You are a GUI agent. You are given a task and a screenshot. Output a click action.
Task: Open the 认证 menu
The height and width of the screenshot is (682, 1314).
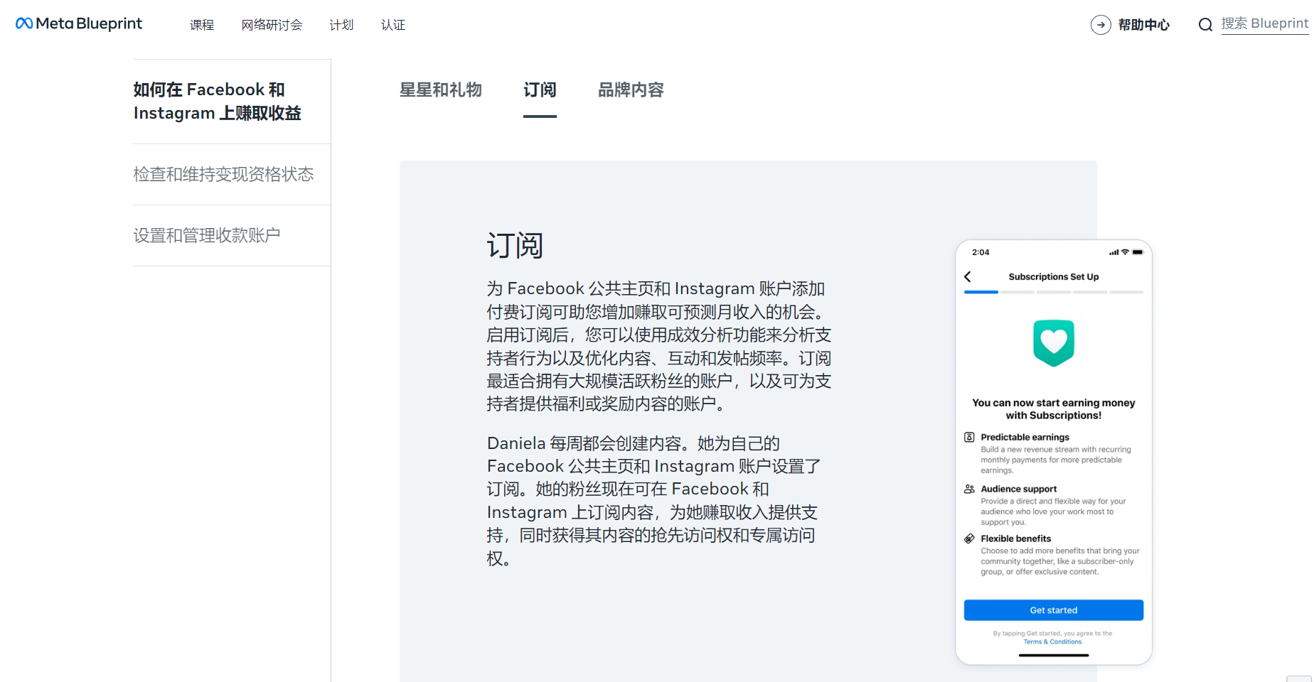point(392,24)
